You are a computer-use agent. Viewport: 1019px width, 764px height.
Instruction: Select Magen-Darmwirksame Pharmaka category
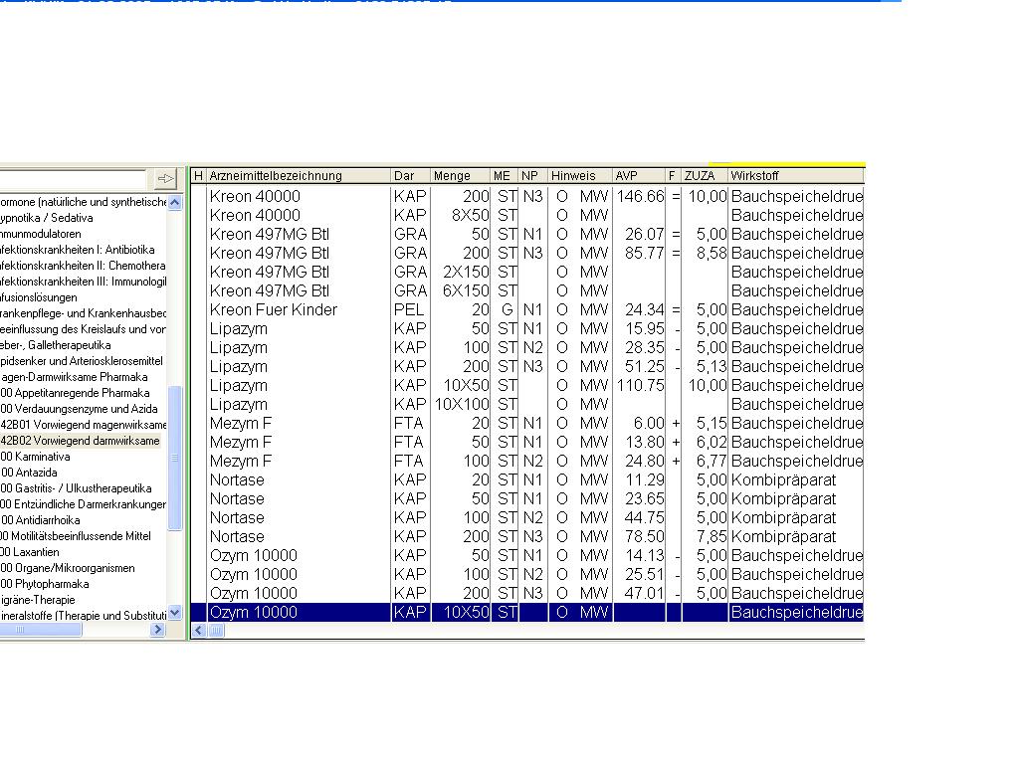point(74,377)
